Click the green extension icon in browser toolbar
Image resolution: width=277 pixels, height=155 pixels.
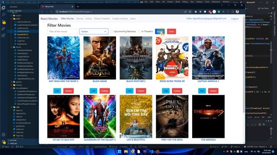(x=219, y=12)
